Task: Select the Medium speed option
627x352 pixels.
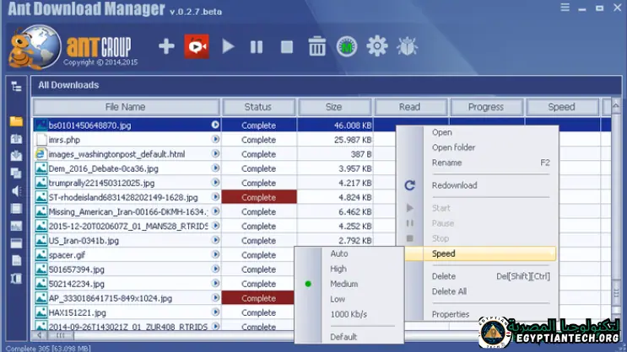Action: click(344, 284)
